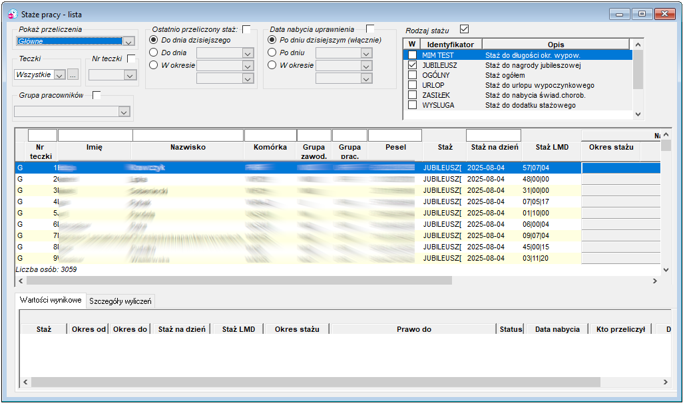Tick the Grupa pracowników checkbox
683x403 pixels.
point(97,95)
